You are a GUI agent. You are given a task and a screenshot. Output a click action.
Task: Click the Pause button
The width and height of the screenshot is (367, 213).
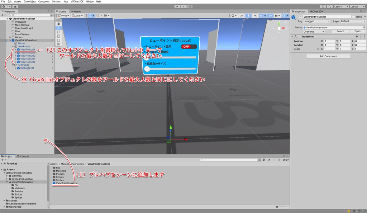pyautogui.click(x=183, y=6)
